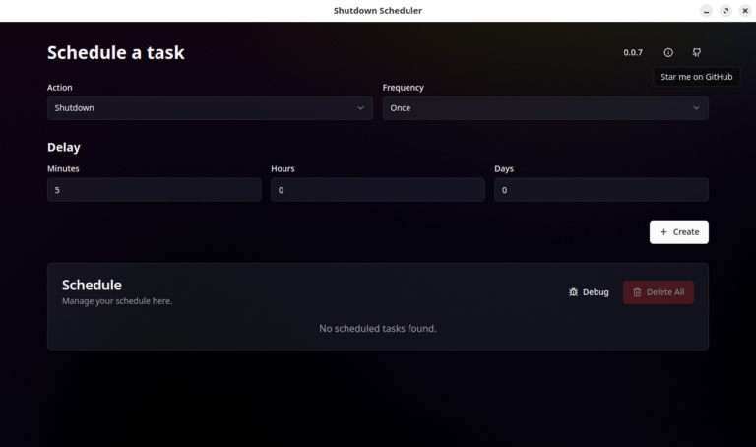Focus the Days input field
Viewport: 756px width, 447px height.
coord(600,190)
